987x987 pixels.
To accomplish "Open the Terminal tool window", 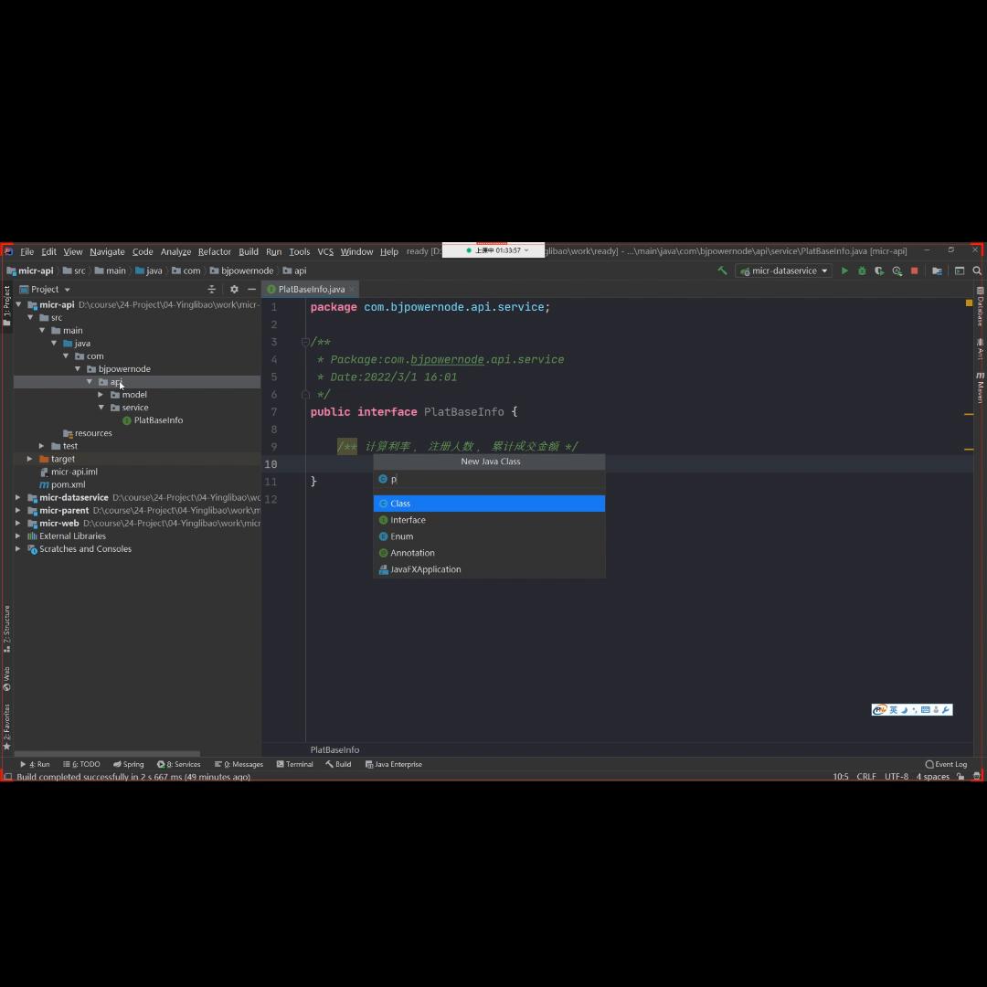I will [x=294, y=764].
